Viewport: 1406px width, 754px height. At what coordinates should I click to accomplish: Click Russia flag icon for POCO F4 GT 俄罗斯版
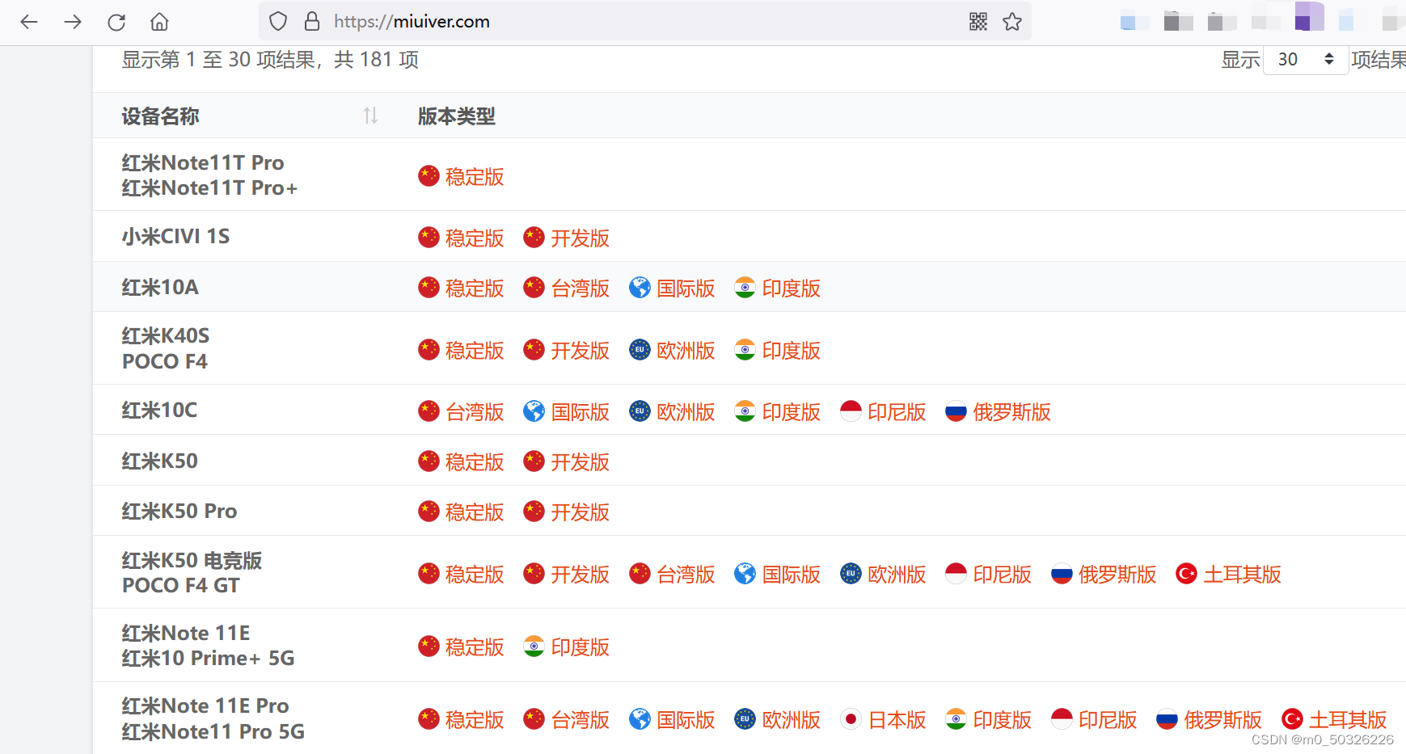pos(1062,573)
